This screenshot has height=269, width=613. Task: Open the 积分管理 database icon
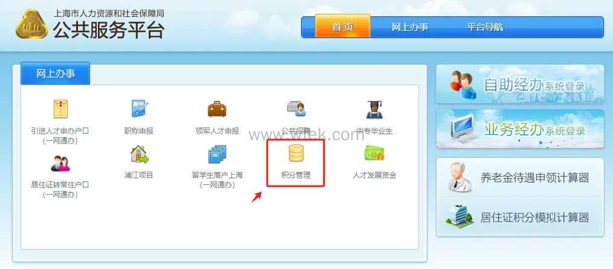[296, 154]
